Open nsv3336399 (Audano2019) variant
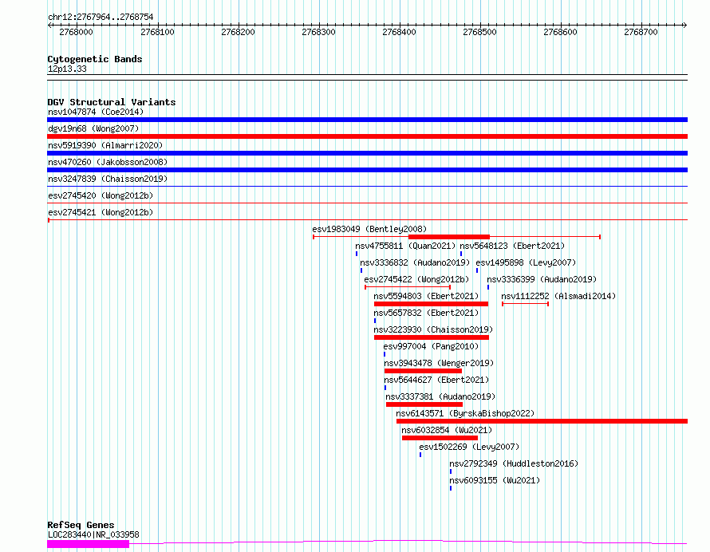This screenshot has width=710, height=552. tap(542, 279)
